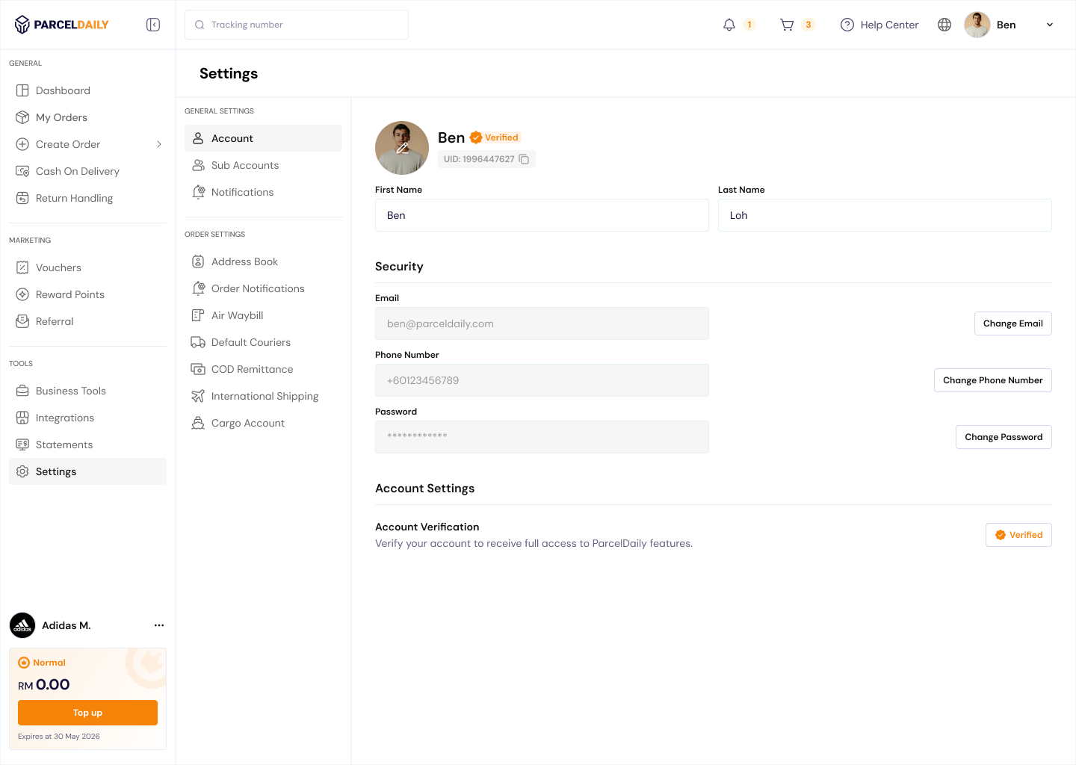Screen dimensions: 1076x765
Task: Open the three-dot menu beside Adidas M.
Action: pos(159,625)
